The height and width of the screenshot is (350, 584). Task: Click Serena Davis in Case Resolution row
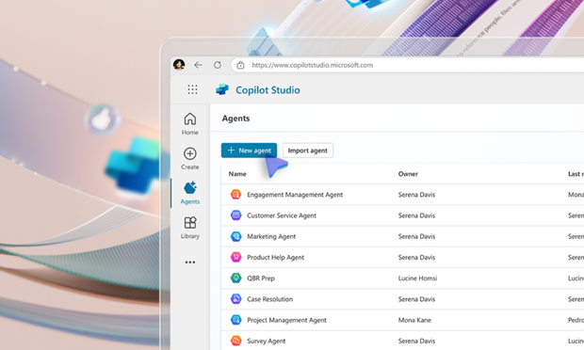coord(416,299)
